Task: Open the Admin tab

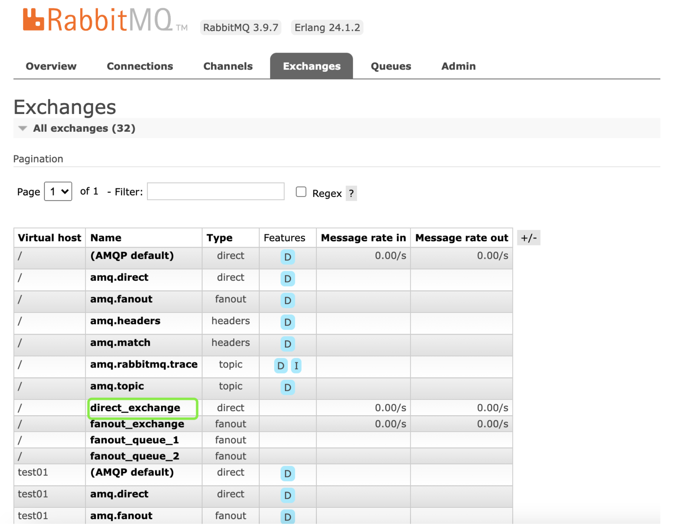Action: click(x=458, y=66)
